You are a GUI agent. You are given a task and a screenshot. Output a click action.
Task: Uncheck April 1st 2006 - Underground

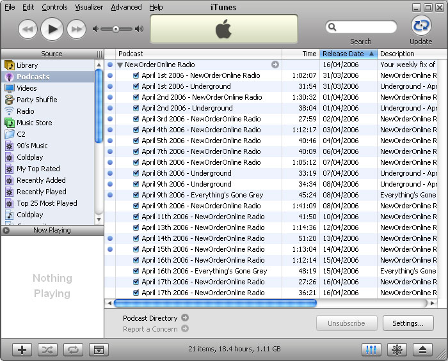coord(136,86)
